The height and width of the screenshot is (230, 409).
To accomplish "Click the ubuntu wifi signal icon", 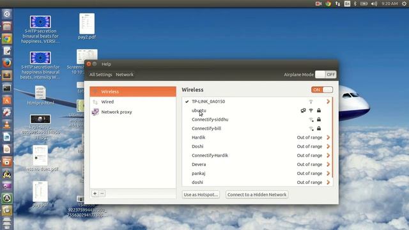I will click(x=311, y=111).
